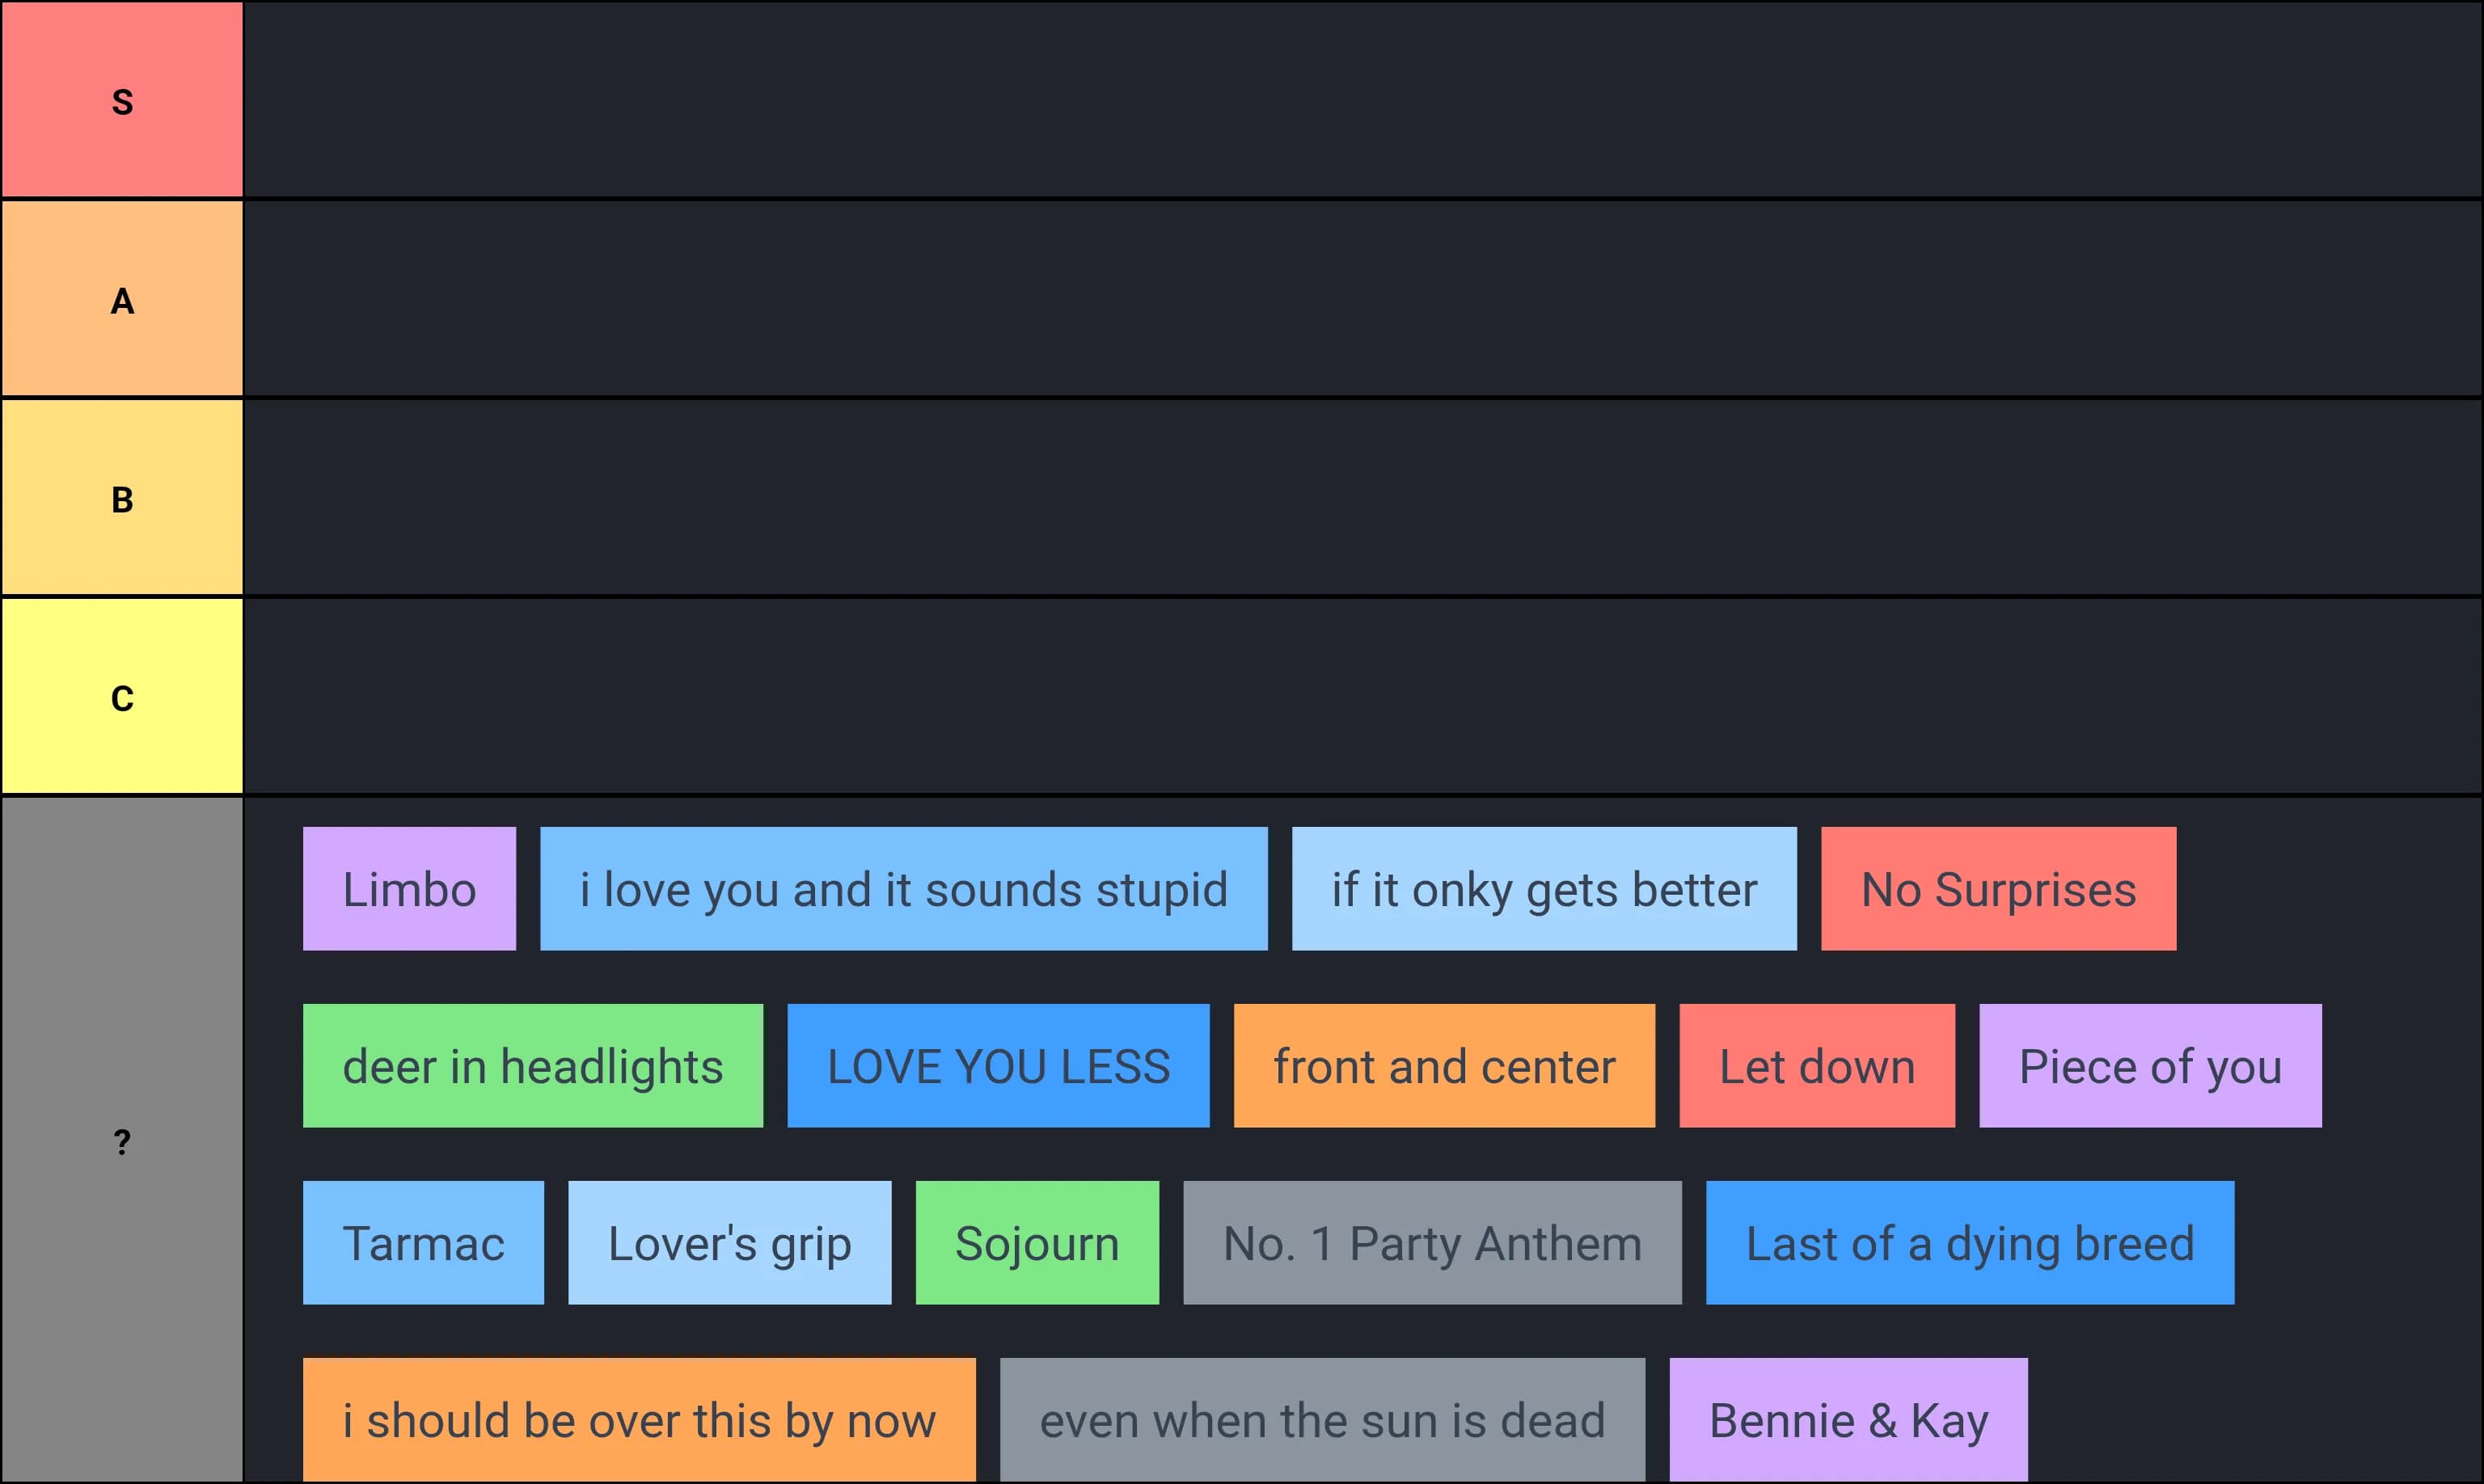2484x1484 pixels.
Task: Click the B tier label cell
Action: click(122, 498)
